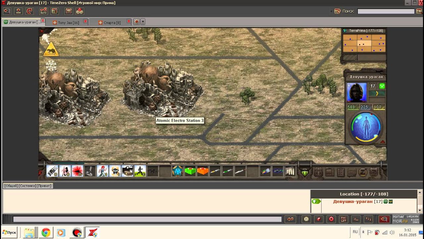424x239 pixels.
Task: Open the volume control in the system tray
Action: point(392,232)
